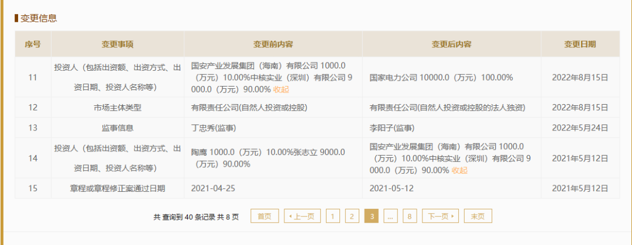632x245 pixels.
Task: Go to the 首页 first page button
Action: point(265,216)
